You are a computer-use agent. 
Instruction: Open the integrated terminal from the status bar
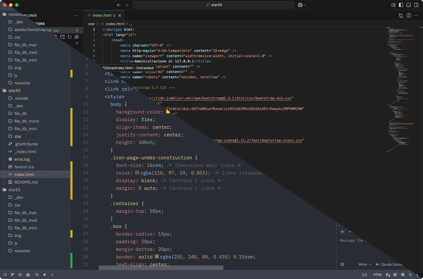395,275
